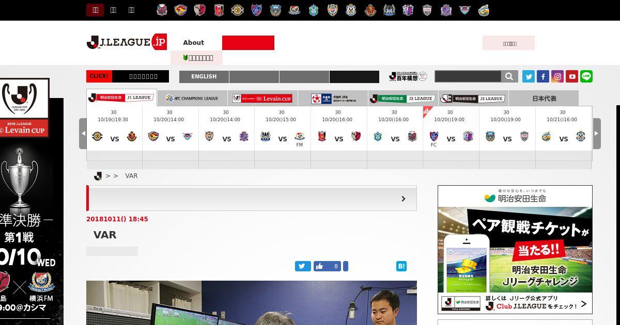Open Kawasaki Frontale club crest in top bar
The height and width of the screenshot is (325, 620).
point(275,10)
